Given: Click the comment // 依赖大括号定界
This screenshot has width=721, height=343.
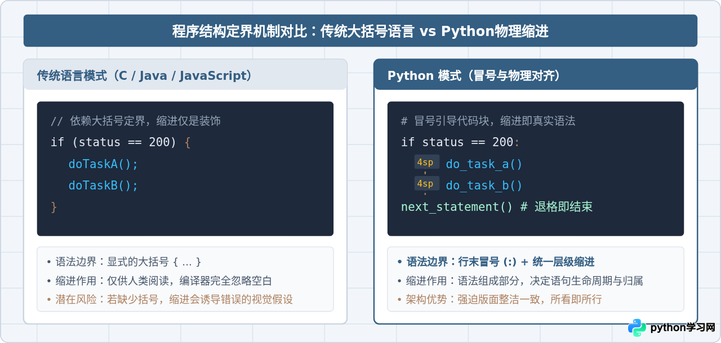Looking at the screenshot, I should (x=135, y=121).
